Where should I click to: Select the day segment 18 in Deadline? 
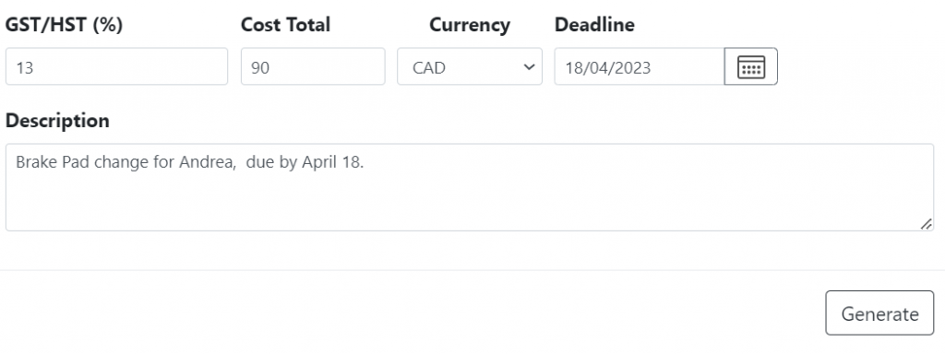572,67
